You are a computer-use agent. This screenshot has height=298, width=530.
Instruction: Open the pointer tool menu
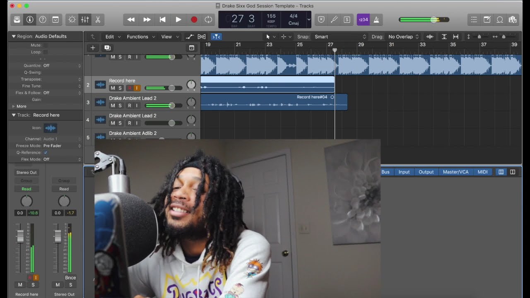coord(270,36)
